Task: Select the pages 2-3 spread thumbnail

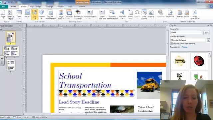Action: (11, 51)
